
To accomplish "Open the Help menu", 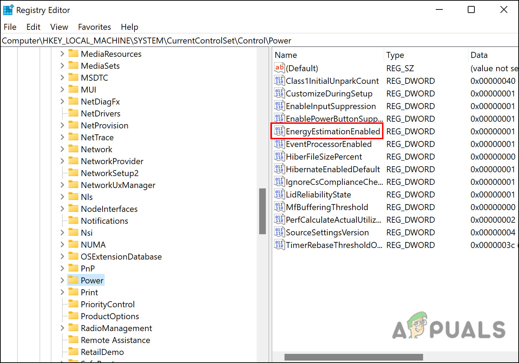I will (130, 27).
